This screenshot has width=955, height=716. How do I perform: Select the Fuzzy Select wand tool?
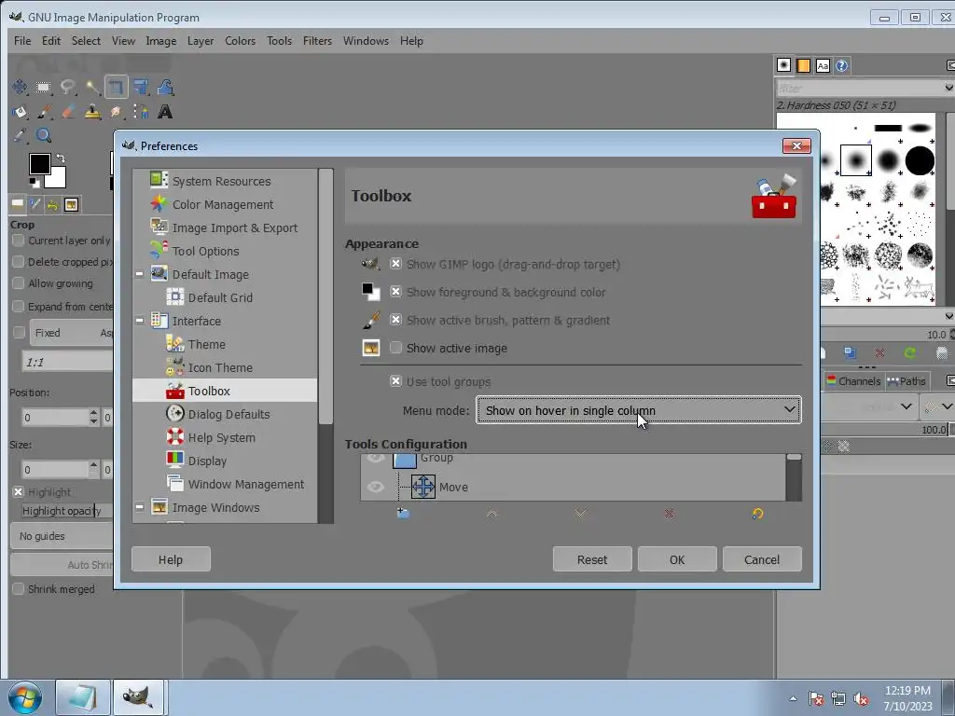point(92,87)
